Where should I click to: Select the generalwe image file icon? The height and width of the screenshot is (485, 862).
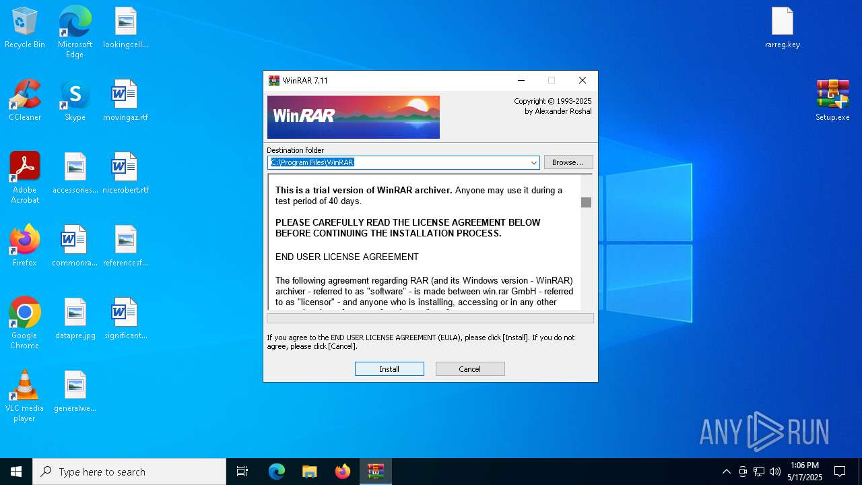(75, 391)
